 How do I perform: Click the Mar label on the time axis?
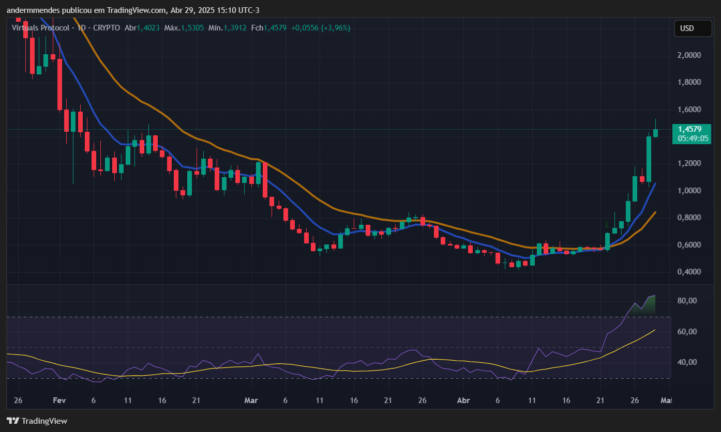tap(251, 400)
